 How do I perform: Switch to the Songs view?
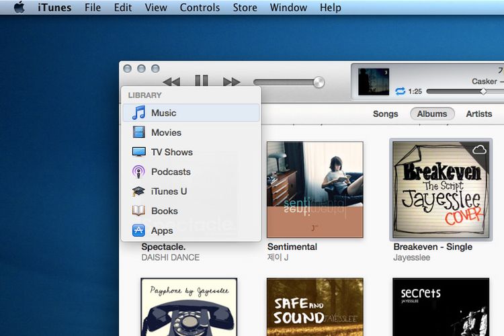click(386, 114)
